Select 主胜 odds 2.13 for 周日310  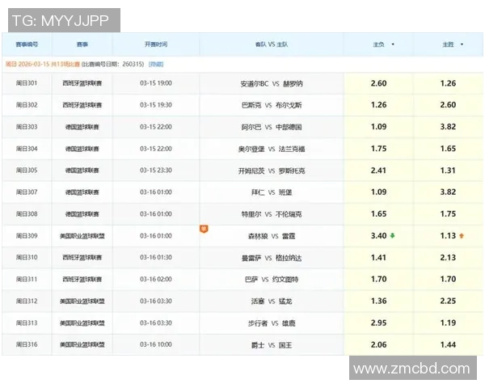pyautogui.click(x=448, y=258)
